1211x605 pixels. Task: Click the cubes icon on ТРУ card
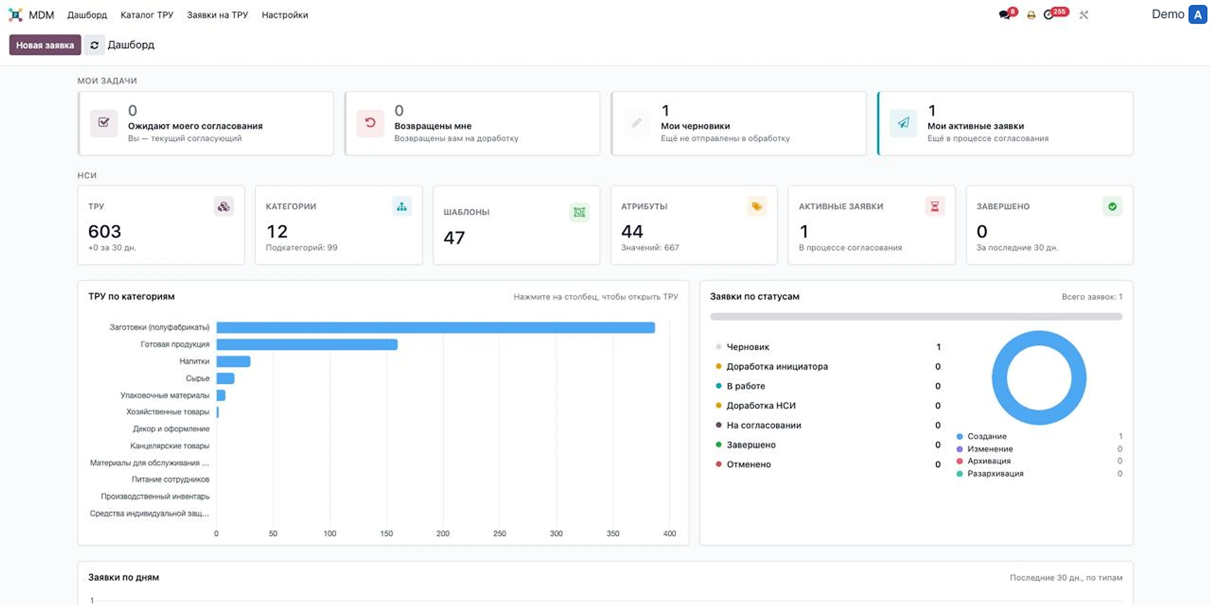click(x=224, y=207)
